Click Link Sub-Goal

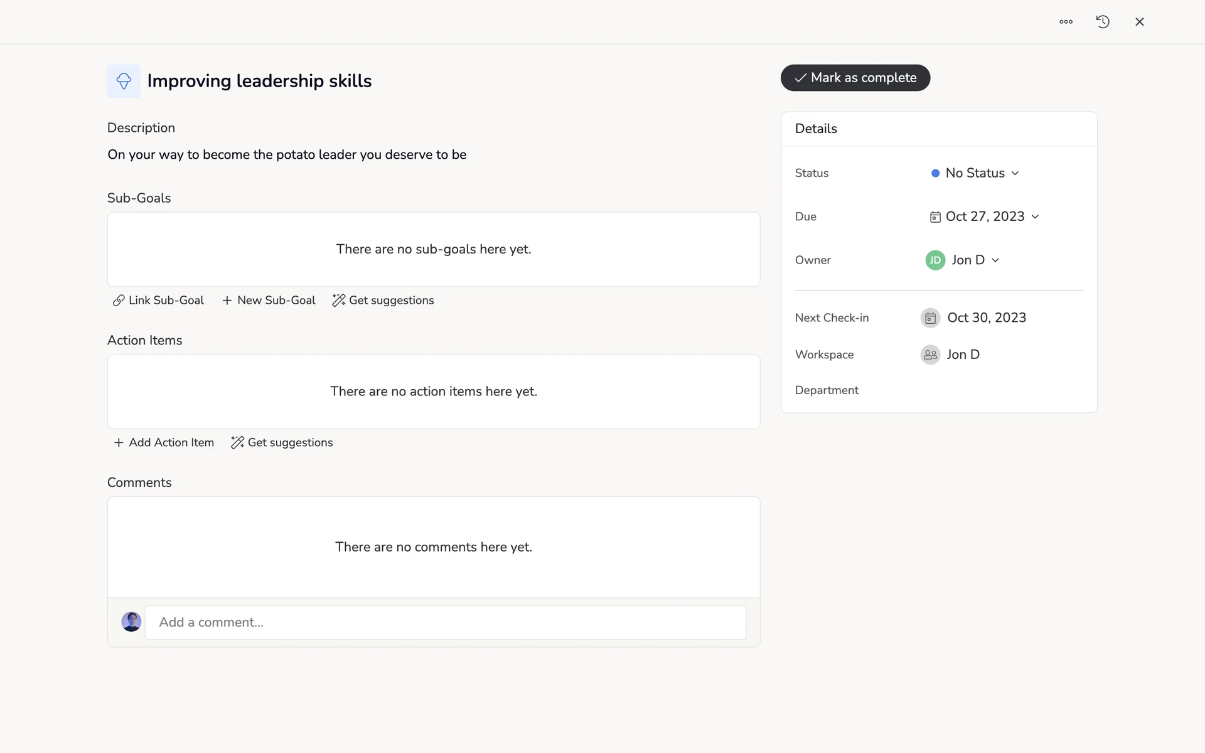coord(159,301)
